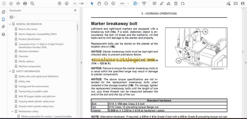Print the document using printer icon
247x119 pixels.
pyautogui.click(x=25, y=4)
